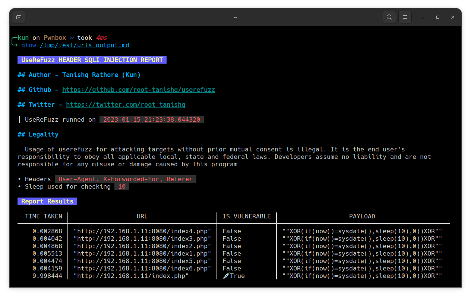The height and width of the screenshot is (298, 471).
Task: Click time value 0.004474
Action: (47, 261)
